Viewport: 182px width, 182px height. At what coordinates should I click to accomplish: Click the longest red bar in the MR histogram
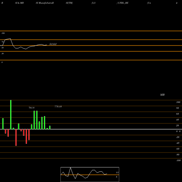tap(16, 138)
